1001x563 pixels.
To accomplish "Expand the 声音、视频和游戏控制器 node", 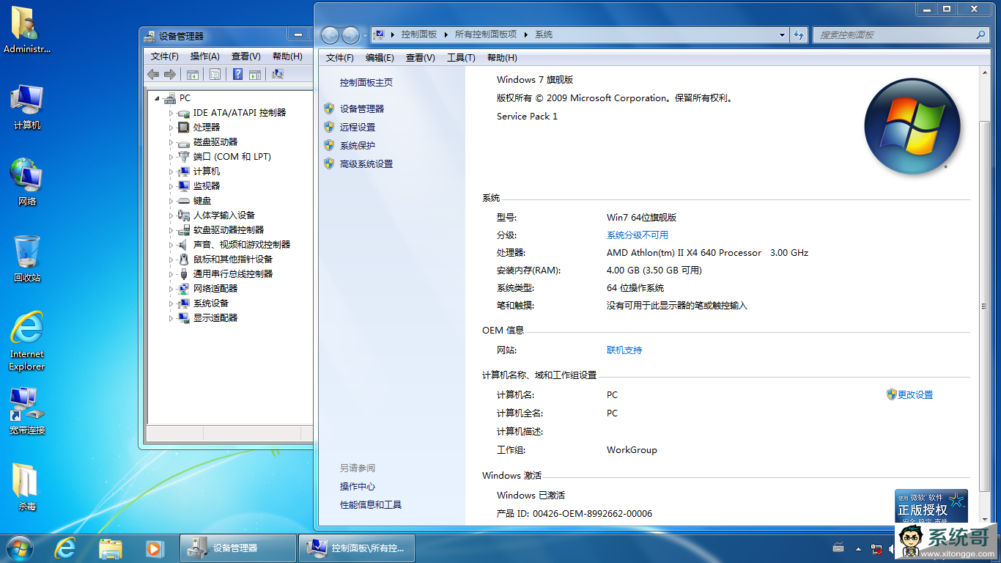I will (x=171, y=245).
